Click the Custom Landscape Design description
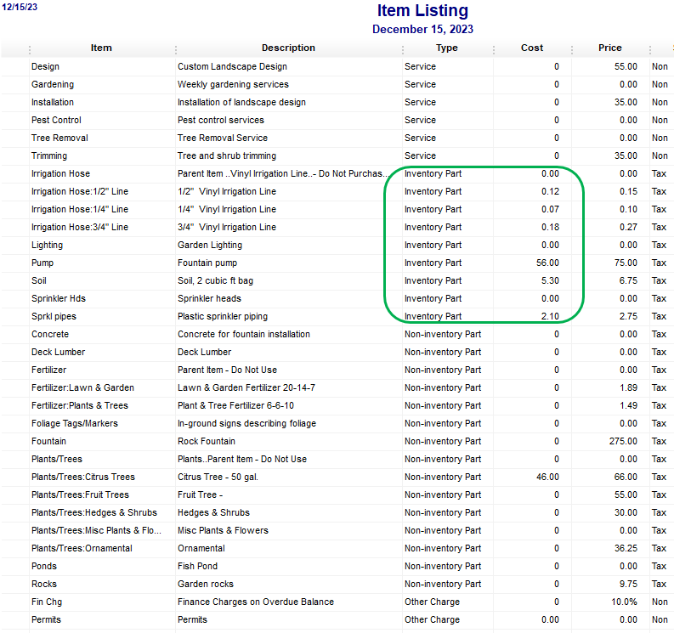The height and width of the screenshot is (633, 674). pyautogui.click(x=232, y=66)
